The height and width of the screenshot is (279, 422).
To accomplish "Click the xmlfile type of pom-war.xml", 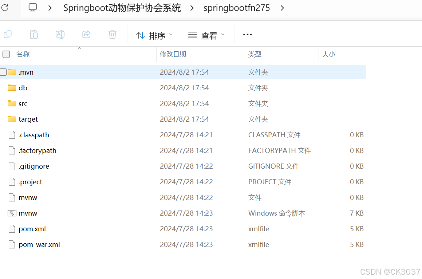I will point(259,244).
